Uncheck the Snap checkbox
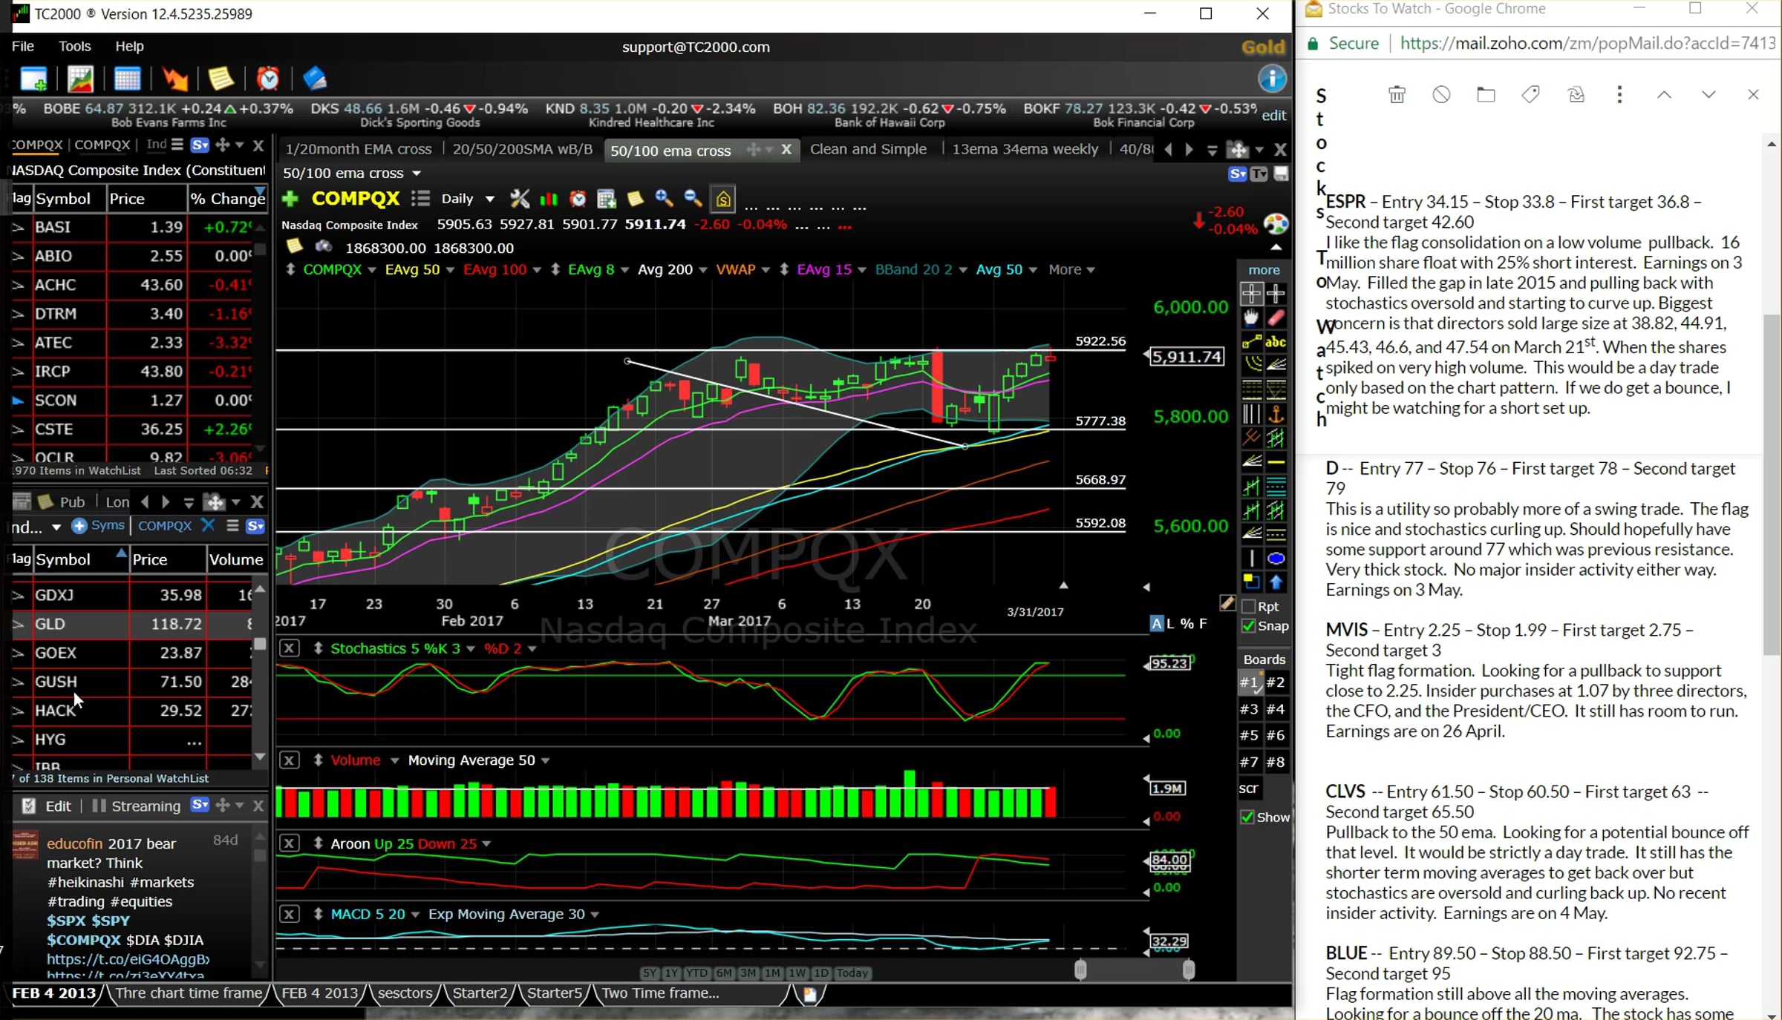The width and height of the screenshot is (1782, 1020). [1249, 626]
